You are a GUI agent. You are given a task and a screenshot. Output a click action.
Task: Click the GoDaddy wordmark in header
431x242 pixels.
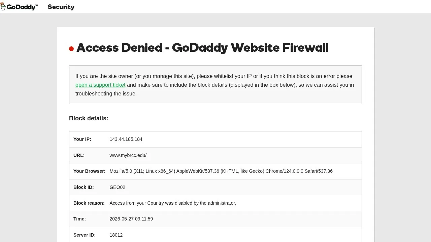click(22, 7)
